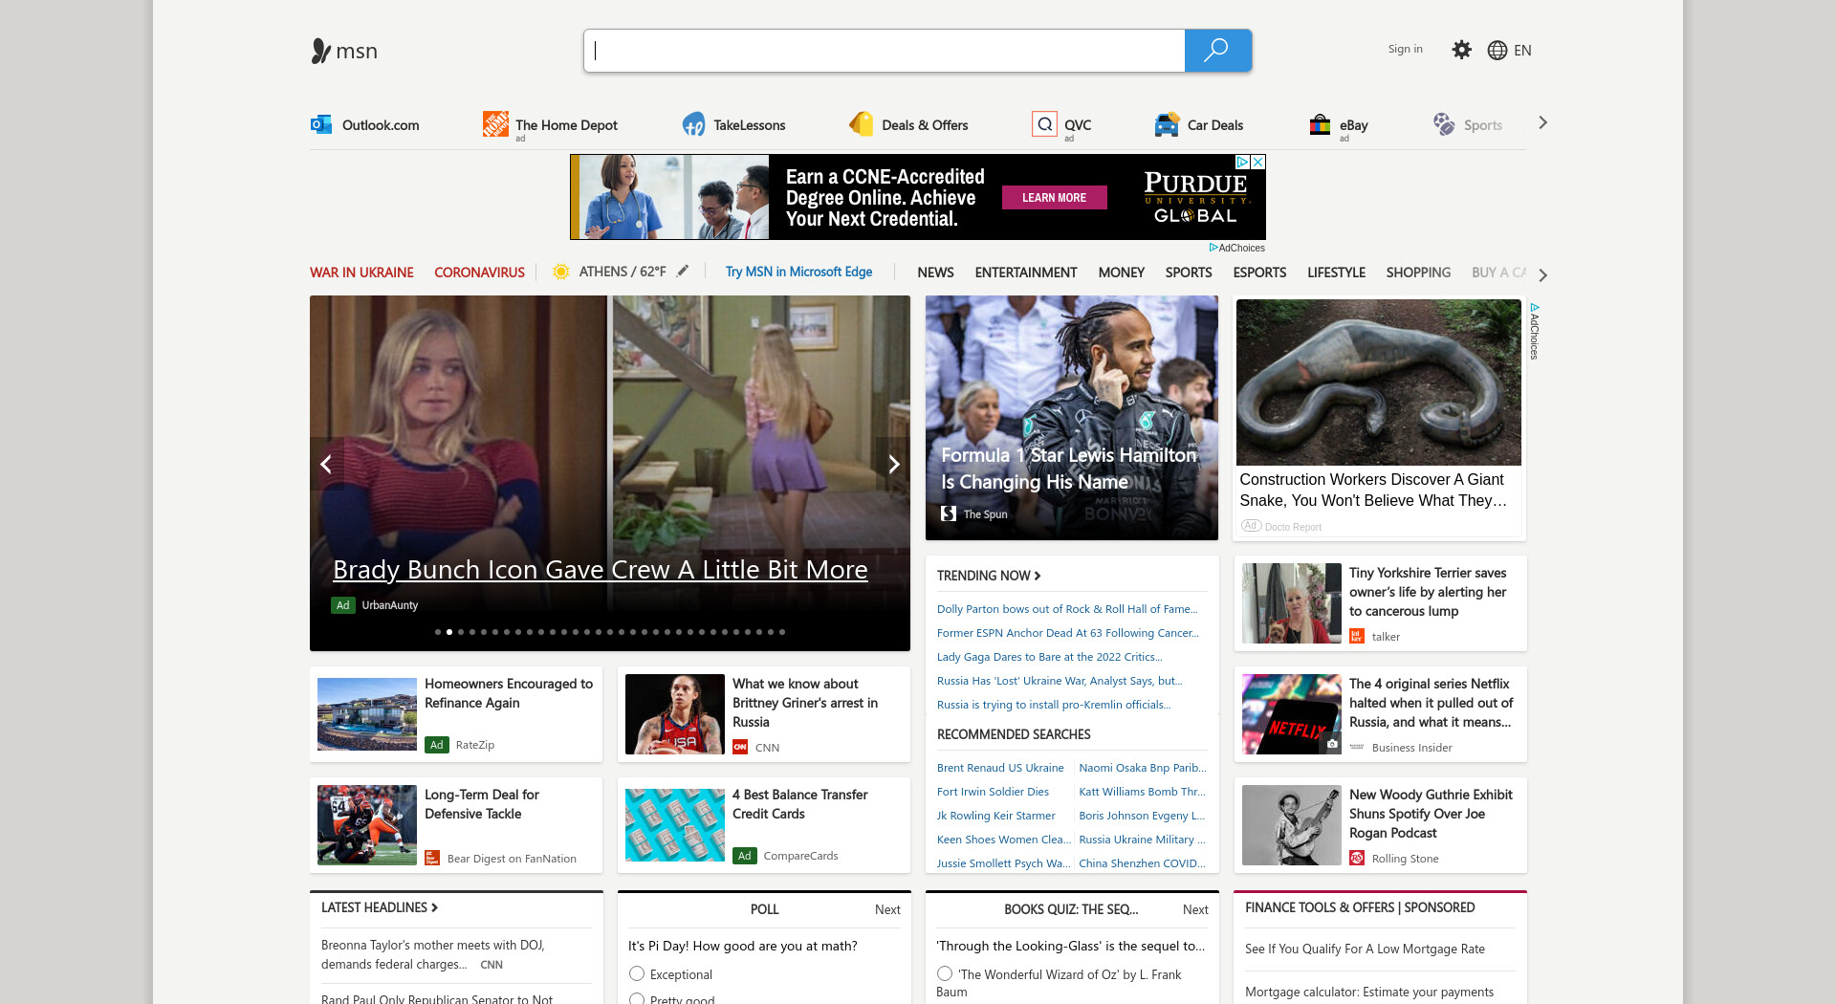The image size is (1836, 1004).
Task: Open See If You Qualify mortgage link
Action: click(x=1365, y=949)
